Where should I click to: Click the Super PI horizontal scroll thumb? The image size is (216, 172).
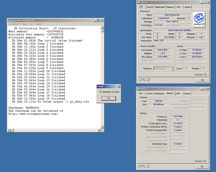coord(12,130)
